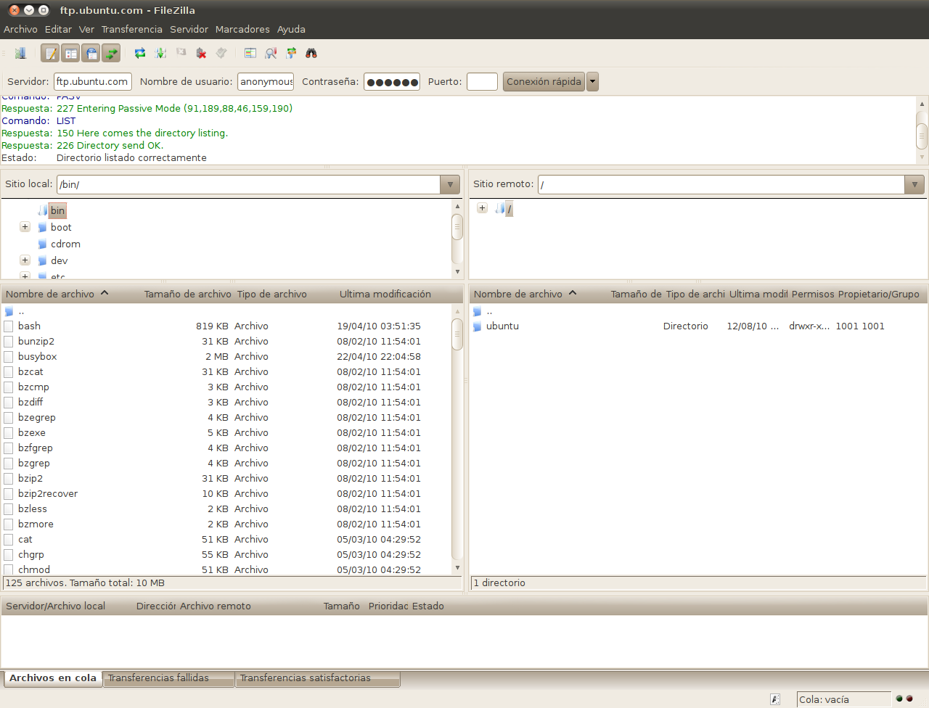Expand the boot folder in local tree
The height and width of the screenshot is (708, 929).
coord(25,227)
